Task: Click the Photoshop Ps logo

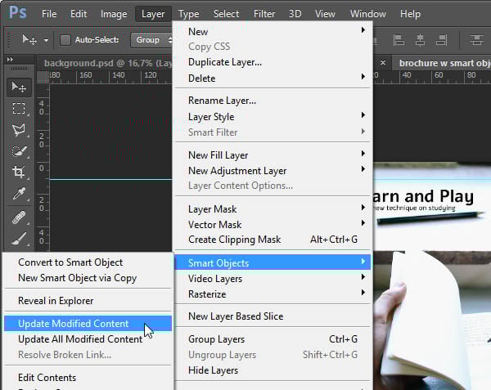Action: [x=18, y=13]
